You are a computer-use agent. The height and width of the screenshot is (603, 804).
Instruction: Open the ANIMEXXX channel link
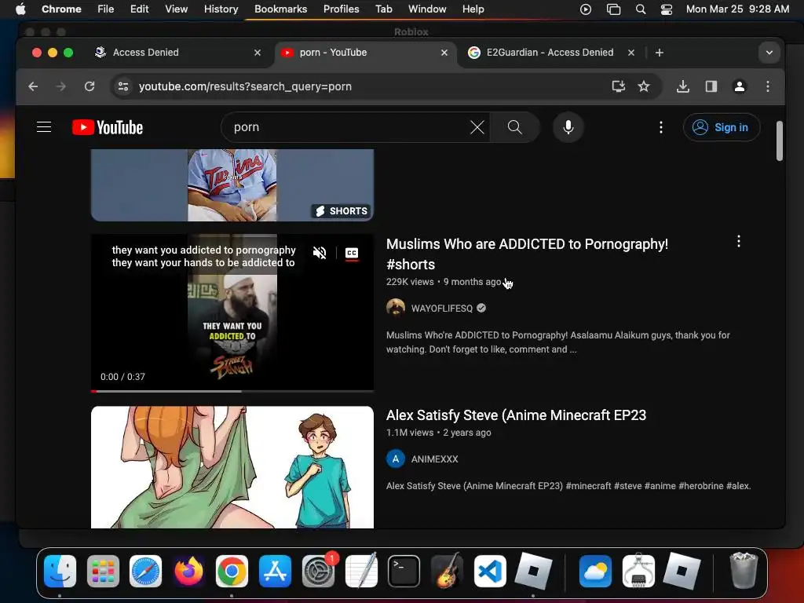tap(434, 459)
